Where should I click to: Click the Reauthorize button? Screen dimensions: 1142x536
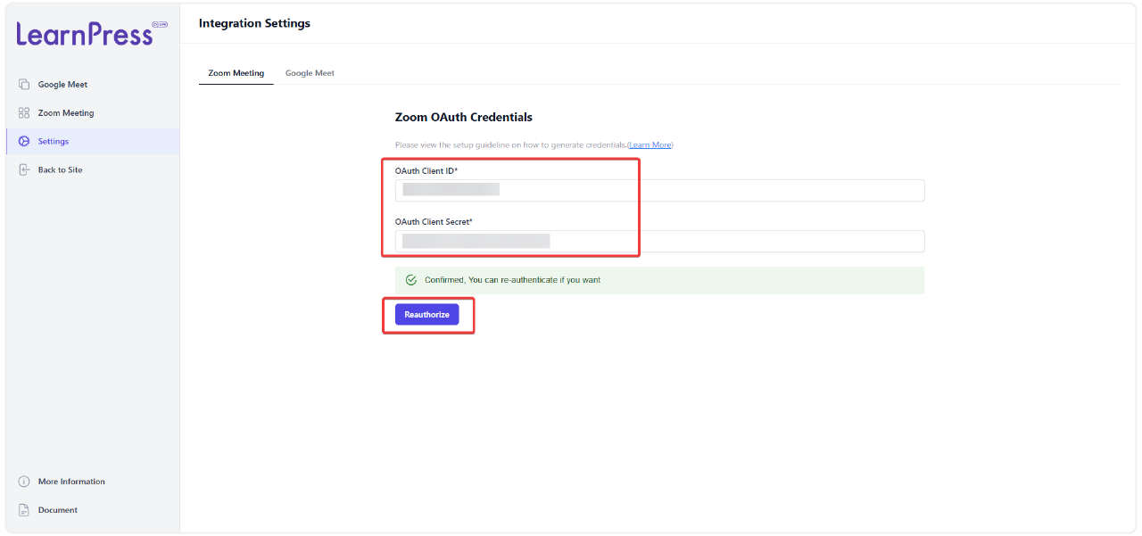[x=427, y=315]
